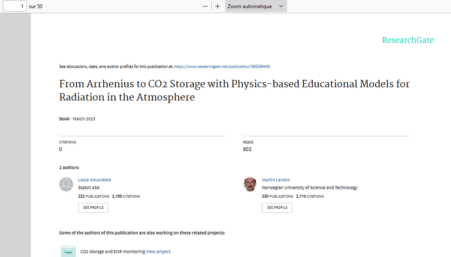The height and width of the screenshot is (257, 451).
Task: Click the green Project folder icon
Action: pyautogui.click(x=68, y=251)
